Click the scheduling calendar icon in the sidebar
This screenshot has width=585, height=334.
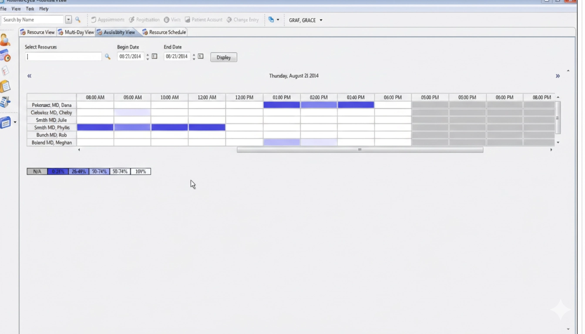click(x=5, y=55)
